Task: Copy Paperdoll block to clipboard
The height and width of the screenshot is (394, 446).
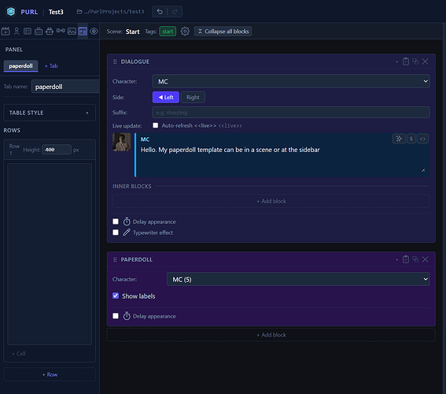Action: pyautogui.click(x=406, y=259)
